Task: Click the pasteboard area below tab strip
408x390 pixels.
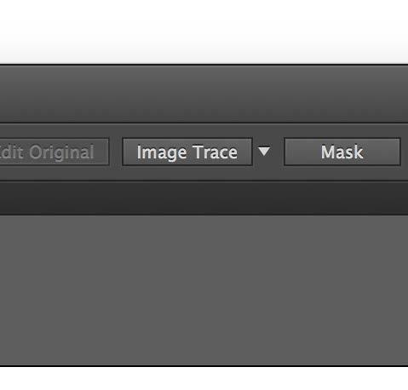Action: 204,290
